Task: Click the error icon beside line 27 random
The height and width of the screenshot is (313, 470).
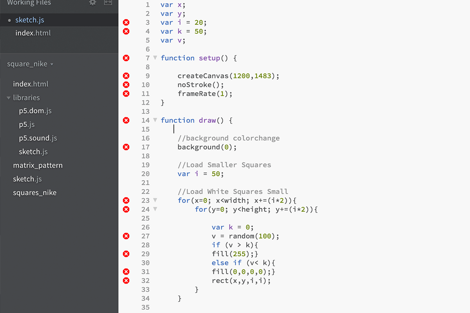Action: (126, 236)
